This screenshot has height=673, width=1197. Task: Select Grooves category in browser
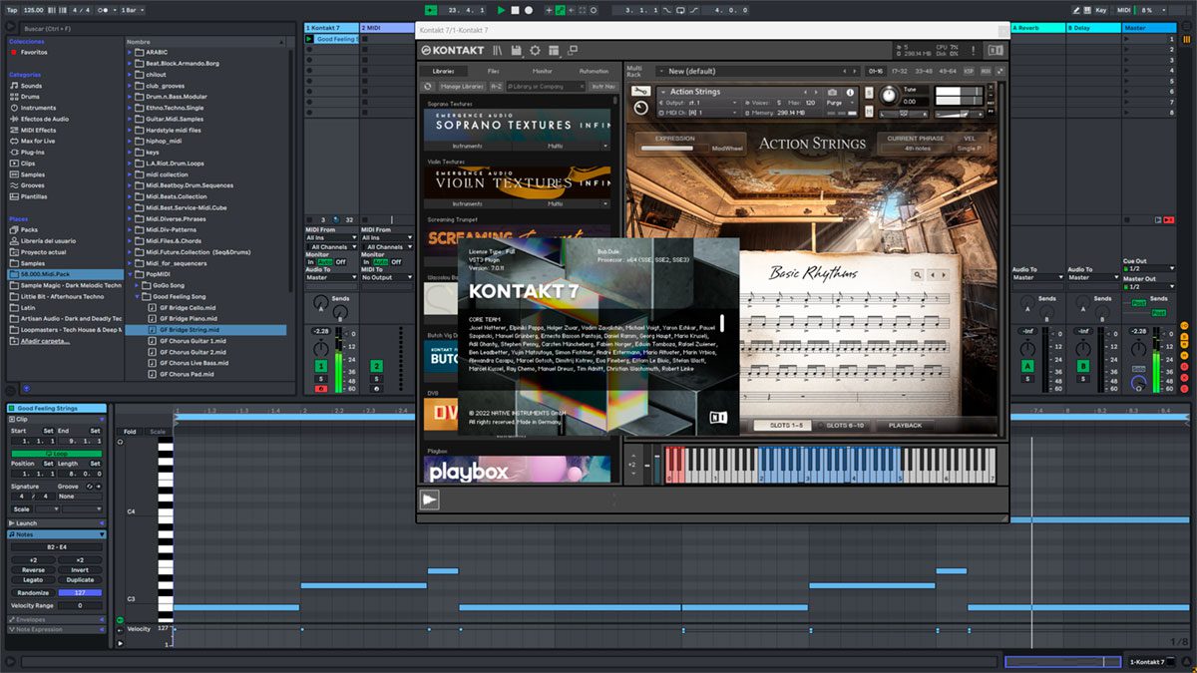(28, 185)
